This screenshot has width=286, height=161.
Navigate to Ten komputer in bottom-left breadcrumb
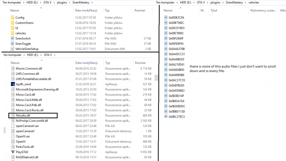tap(12, 55)
